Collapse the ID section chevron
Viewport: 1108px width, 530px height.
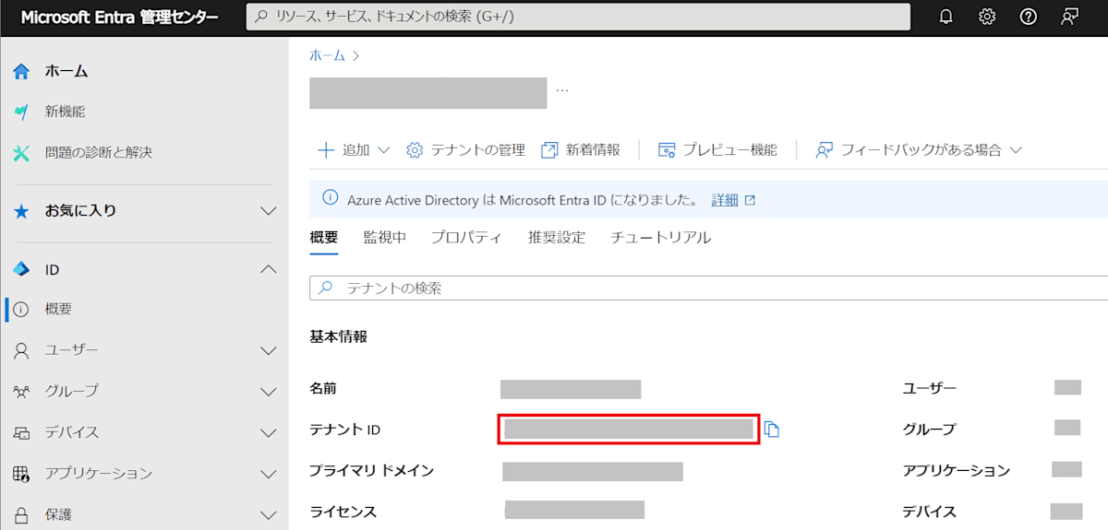[269, 269]
